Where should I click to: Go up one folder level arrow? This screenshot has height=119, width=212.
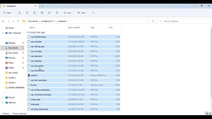pos(18,21)
